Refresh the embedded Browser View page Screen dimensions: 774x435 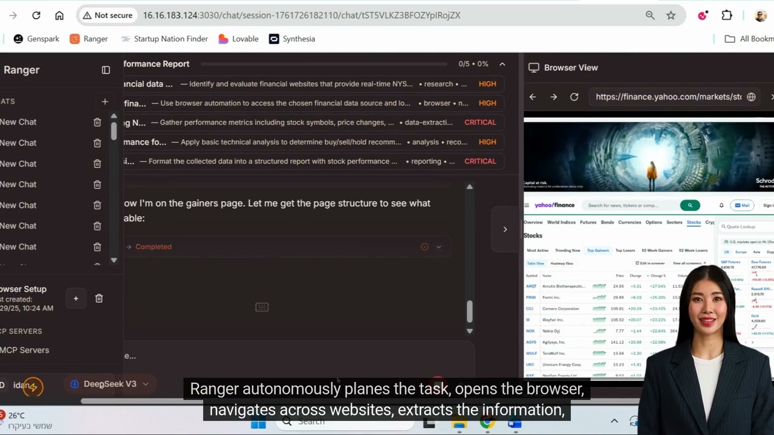click(574, 97)
